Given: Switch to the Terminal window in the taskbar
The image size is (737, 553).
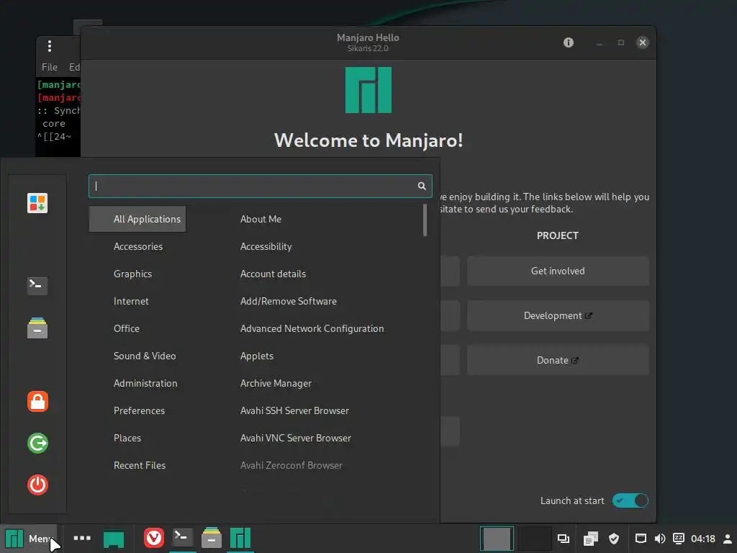Looking at the screenshot, I should [182, 538].
